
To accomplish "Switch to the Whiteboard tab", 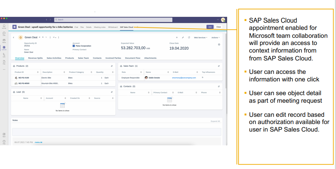I will click(x=113, y=27).
